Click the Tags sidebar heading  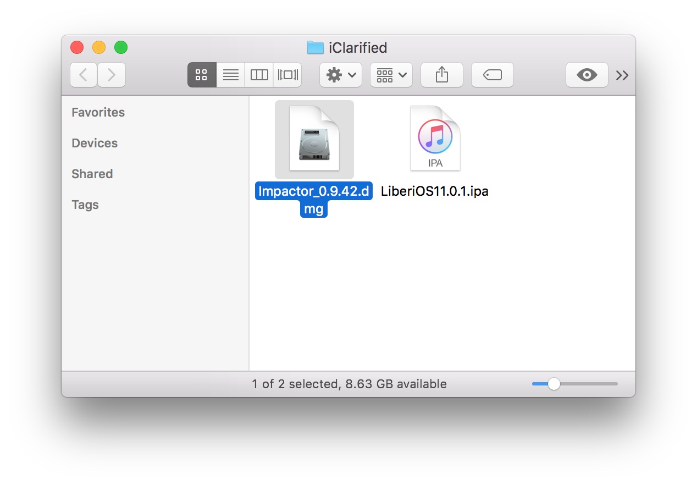click(85, 205)
